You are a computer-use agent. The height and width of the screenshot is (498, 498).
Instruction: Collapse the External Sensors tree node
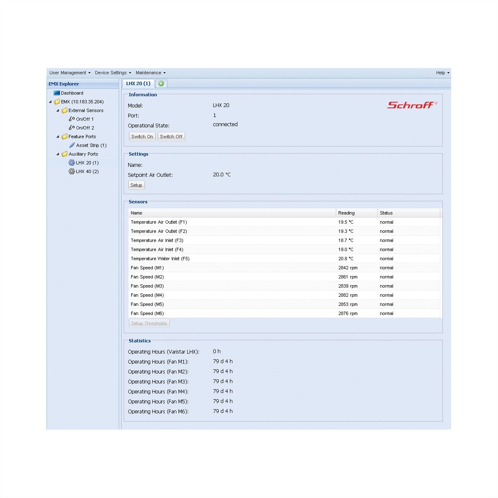[x=58, y=110]
